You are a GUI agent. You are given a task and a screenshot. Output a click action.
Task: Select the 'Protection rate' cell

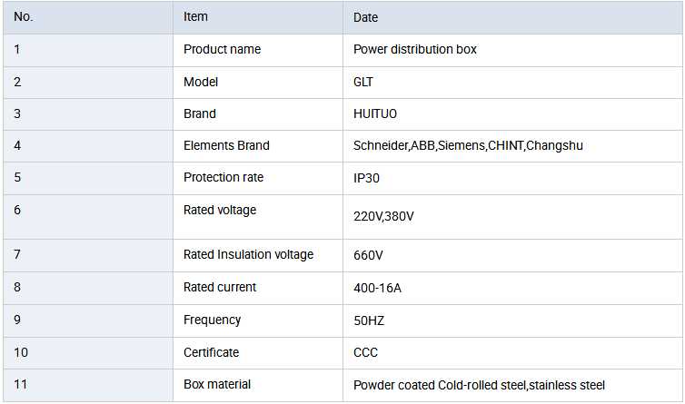(223, 177)
